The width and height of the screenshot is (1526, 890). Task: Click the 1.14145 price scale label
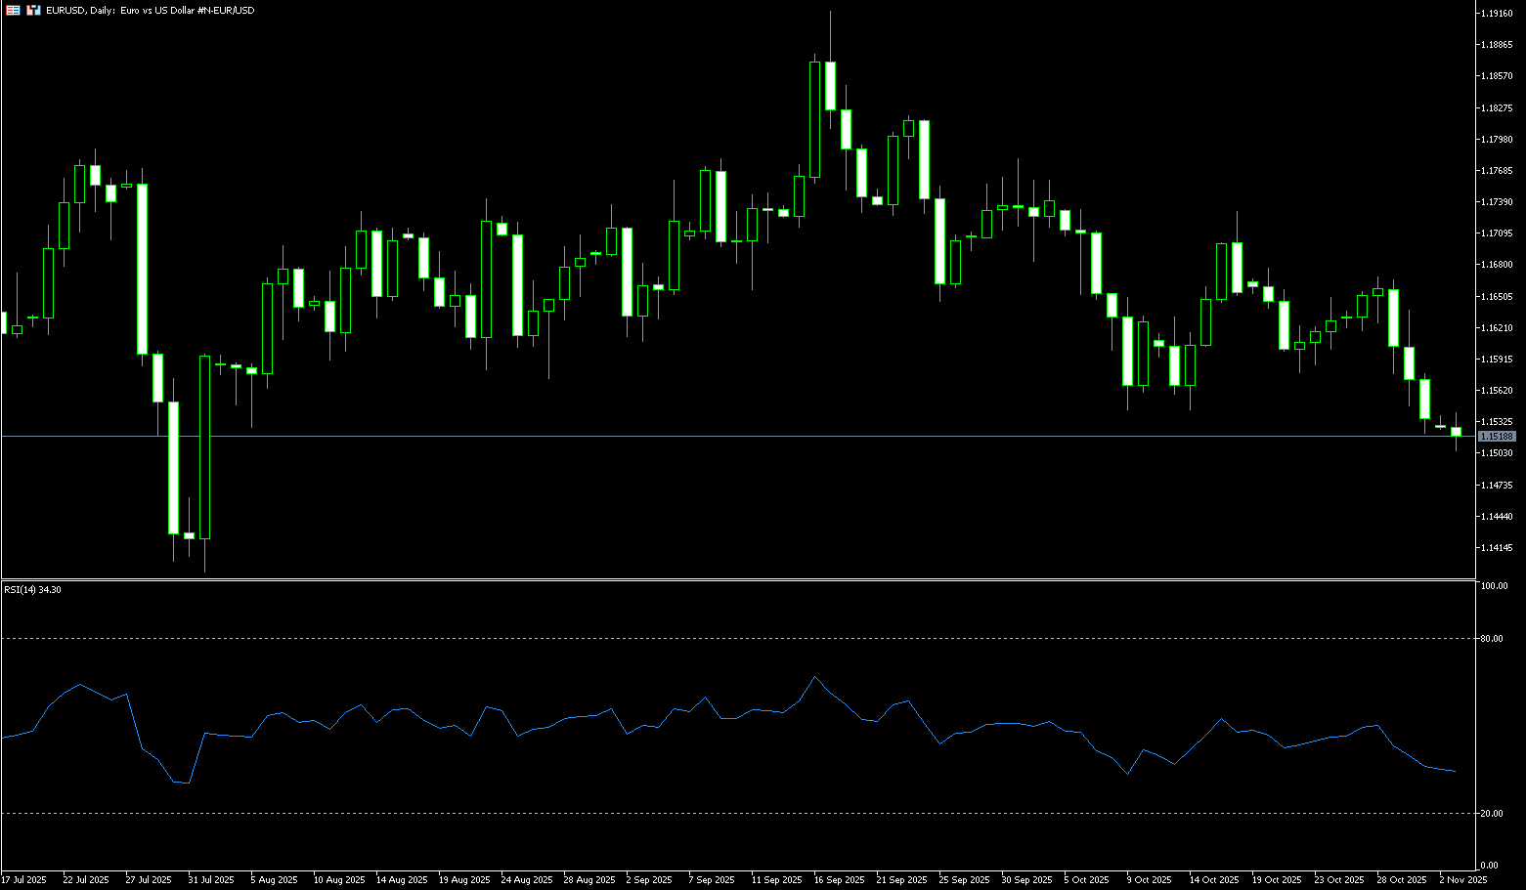(1497, 548)
